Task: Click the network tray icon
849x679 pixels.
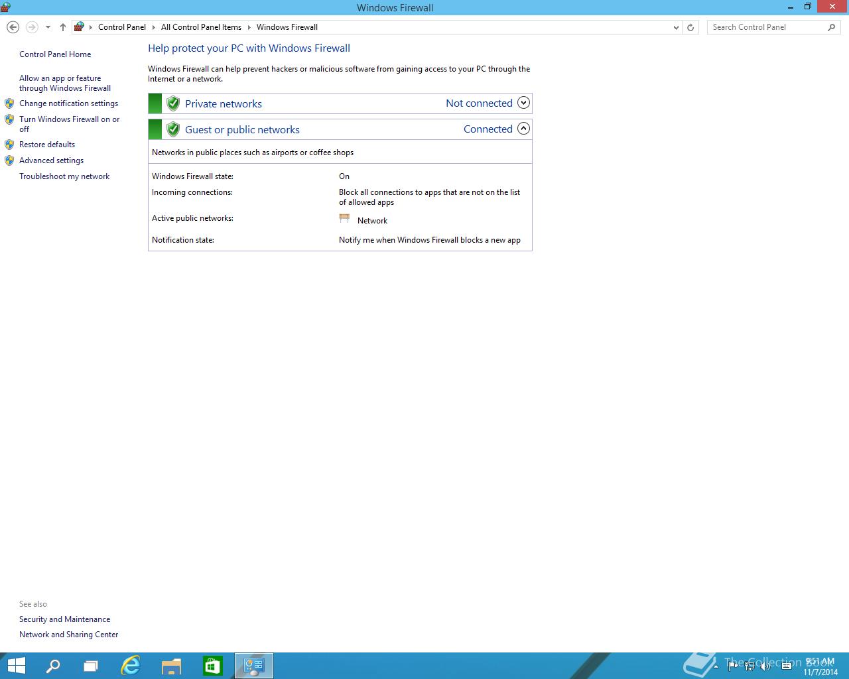Action: pos(750,666)
